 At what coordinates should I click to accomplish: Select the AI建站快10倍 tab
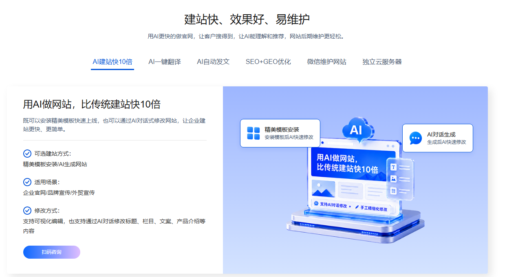point(112,62)
